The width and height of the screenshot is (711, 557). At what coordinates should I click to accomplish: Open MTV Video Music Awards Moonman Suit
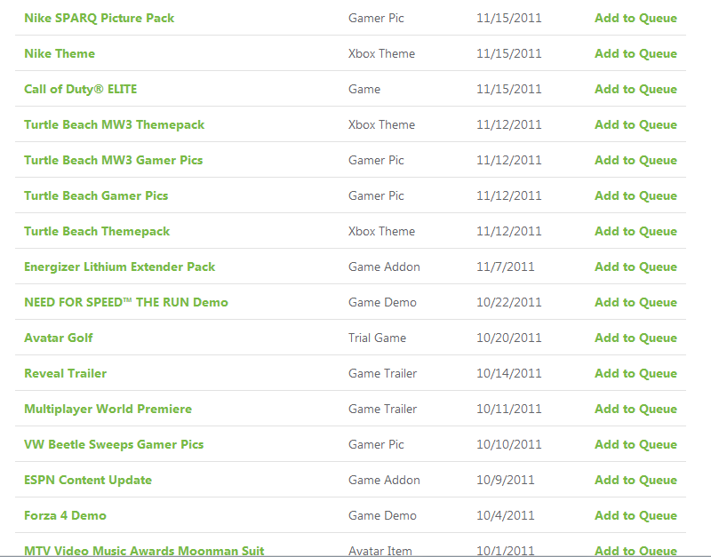(144, 551)
